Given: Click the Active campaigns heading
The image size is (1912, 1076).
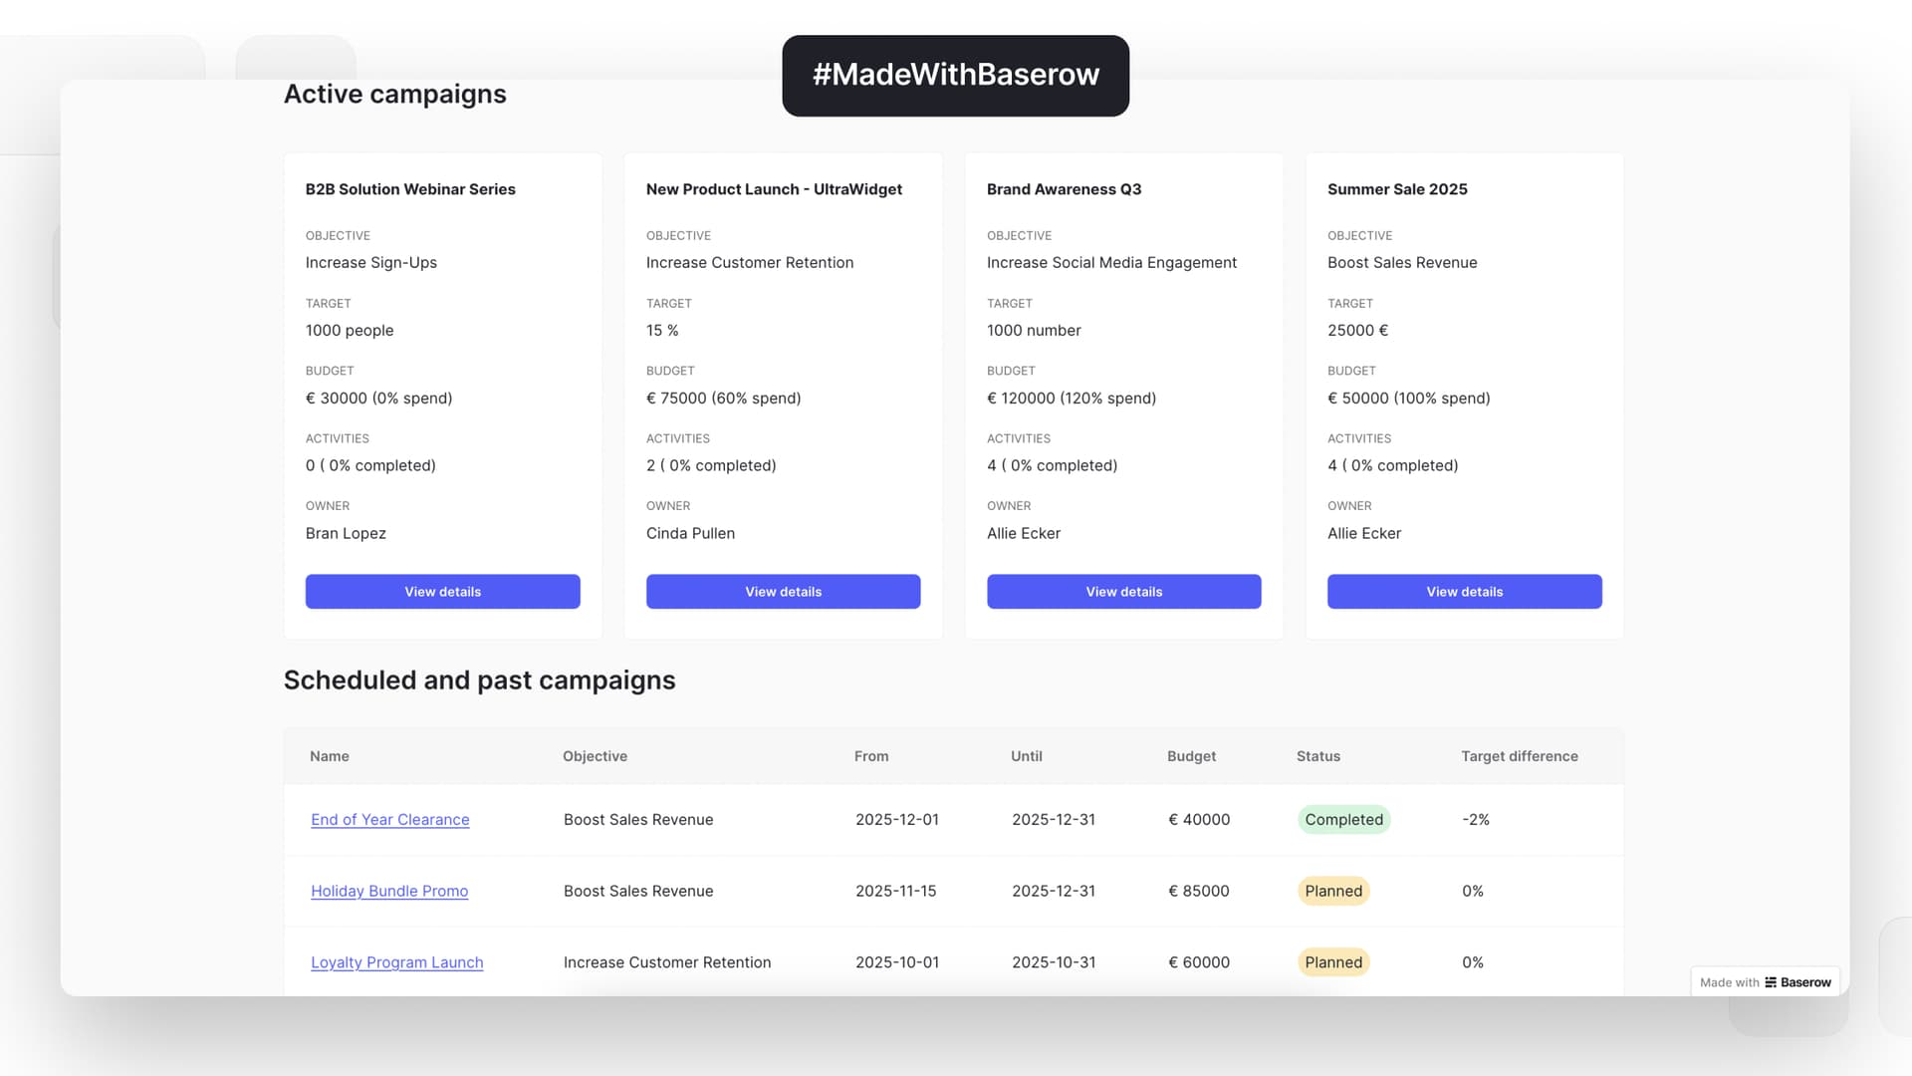Looking at the screenshot, I should pyautogui.click(x=394, y=94).
